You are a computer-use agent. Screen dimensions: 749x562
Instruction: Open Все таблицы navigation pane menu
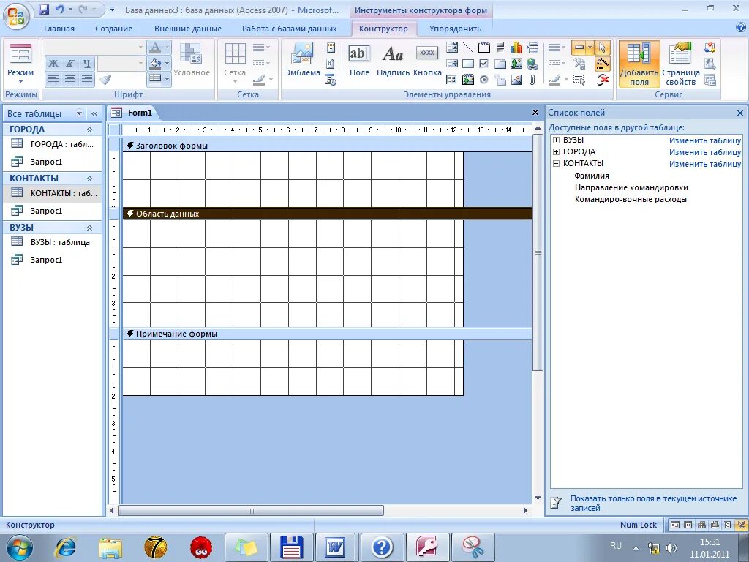tap(79, 113)
